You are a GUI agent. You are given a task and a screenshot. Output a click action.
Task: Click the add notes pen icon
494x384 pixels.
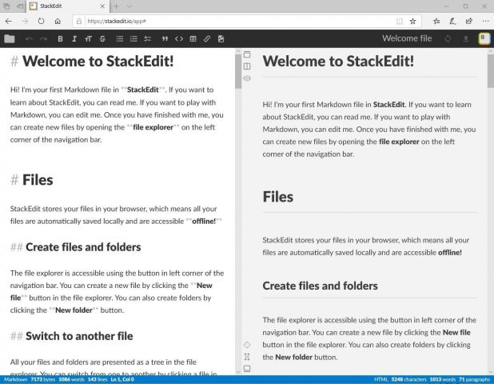(452, 21)
